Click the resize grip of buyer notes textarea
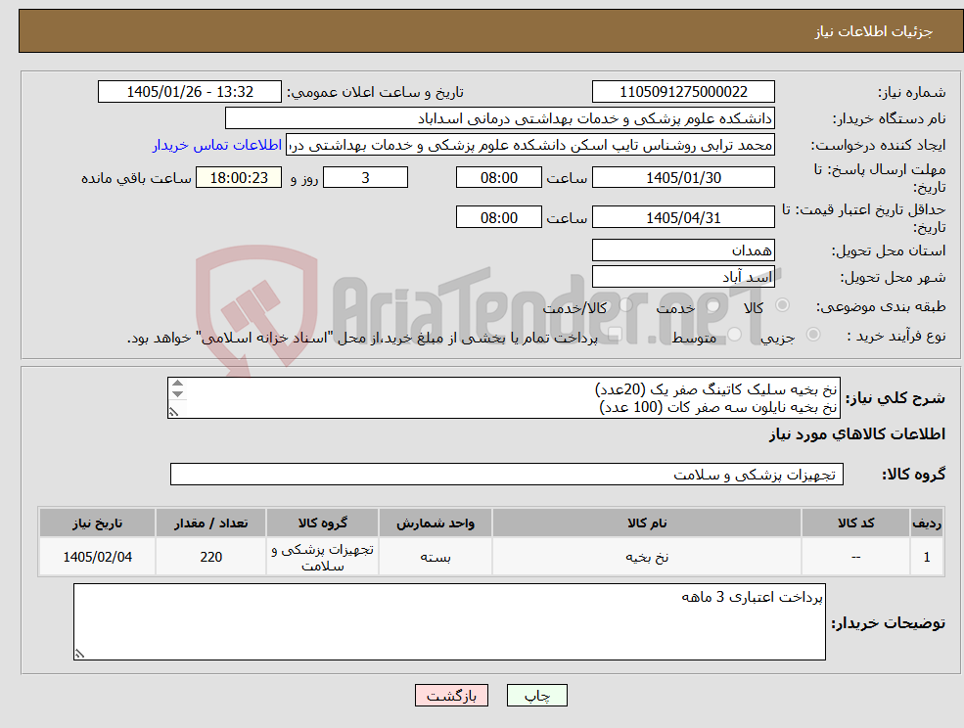 coord(79,655)
